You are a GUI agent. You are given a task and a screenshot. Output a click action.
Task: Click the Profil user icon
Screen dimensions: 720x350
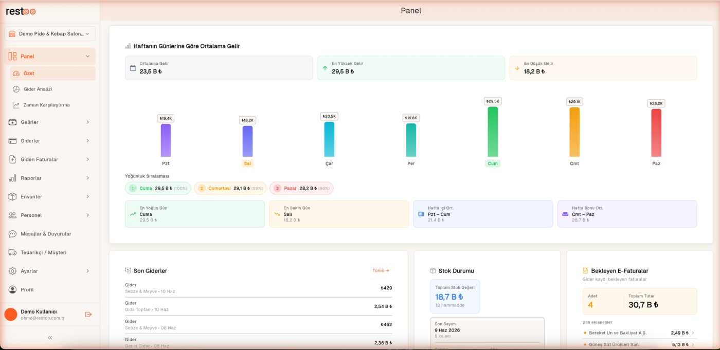coord(12,289)
